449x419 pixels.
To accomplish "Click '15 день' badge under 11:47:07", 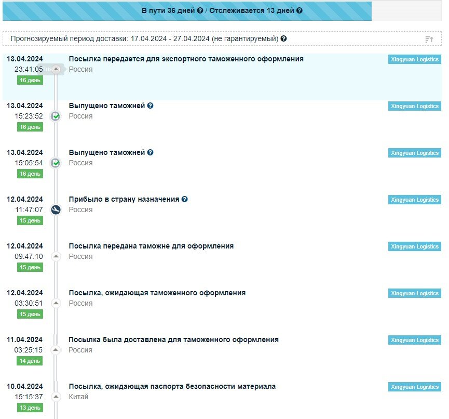I will point(30,220).
